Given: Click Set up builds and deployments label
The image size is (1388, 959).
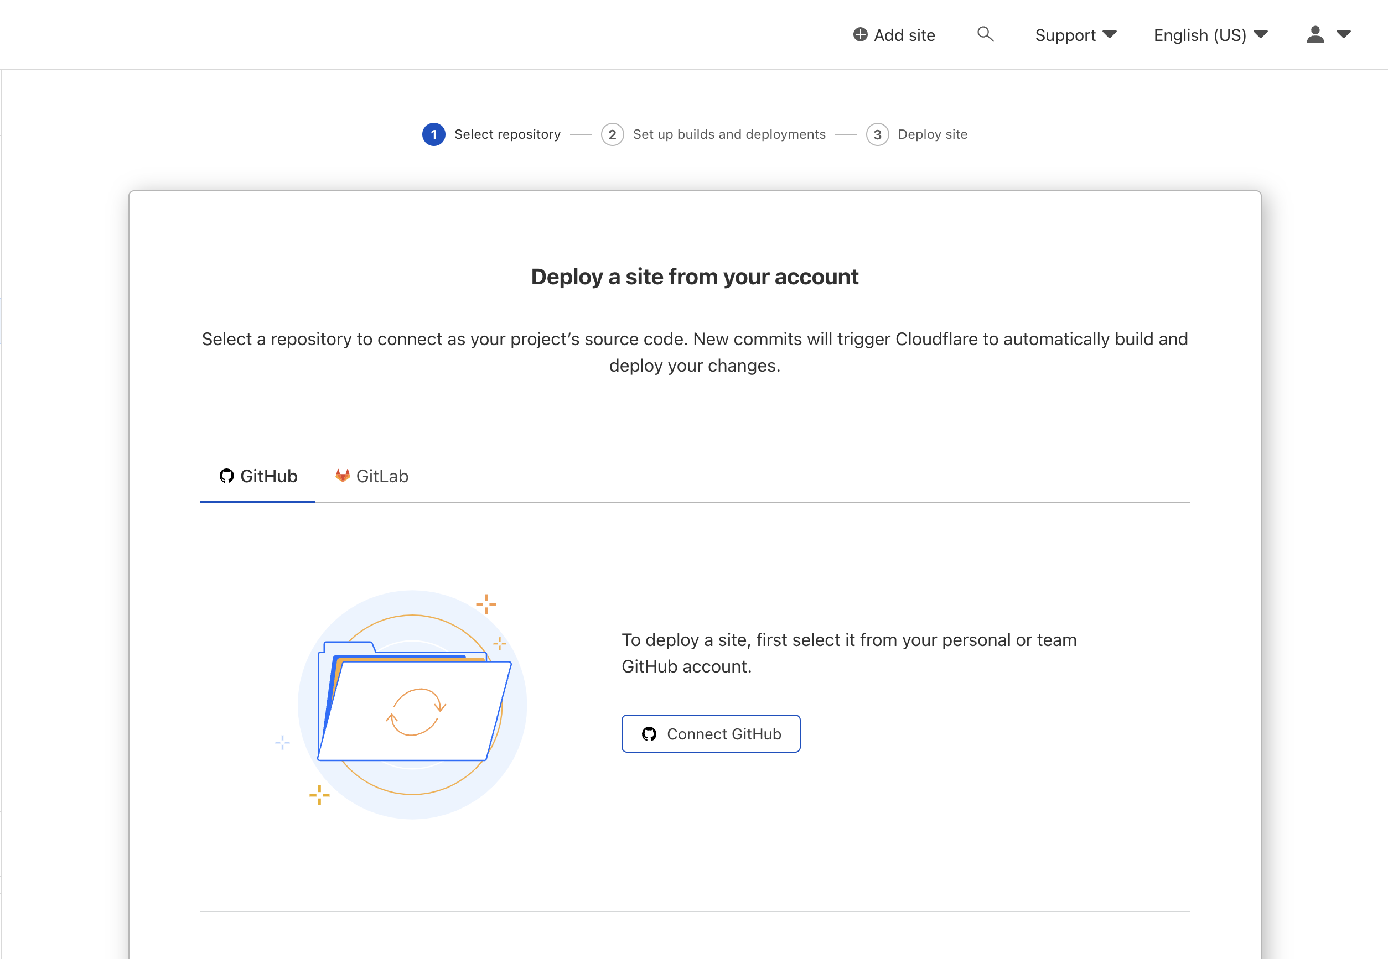Looking at the screenshot, I should coord(728,134).
